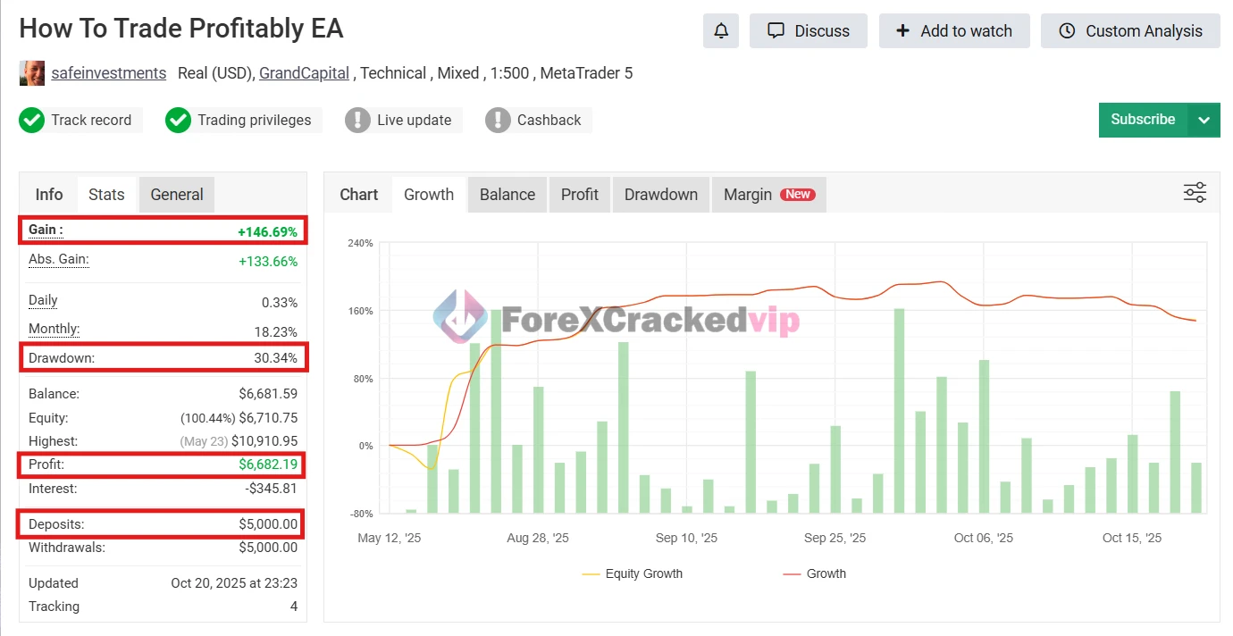The height and width of the screenshot is (636, 1233).
Task: Show the Drawdown chart tab
Action: (661, 195)
